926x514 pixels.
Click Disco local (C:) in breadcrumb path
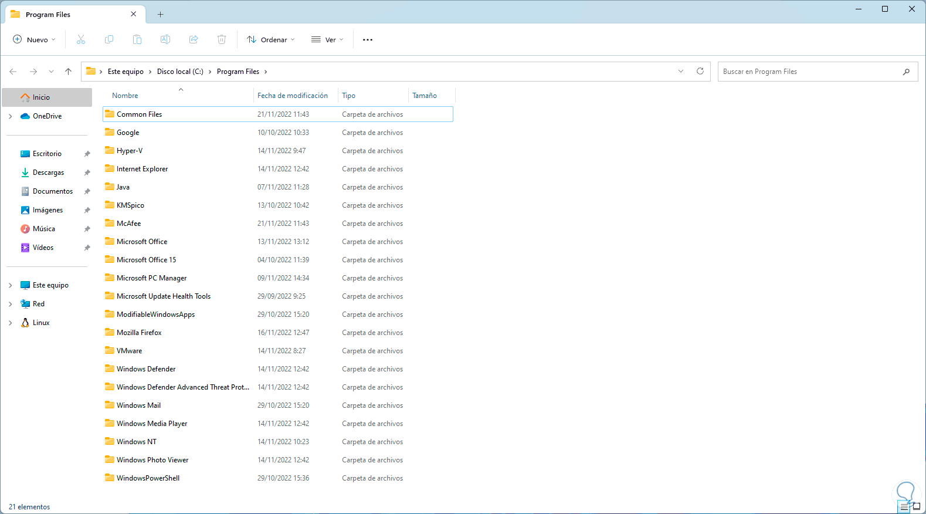point(180,72)
